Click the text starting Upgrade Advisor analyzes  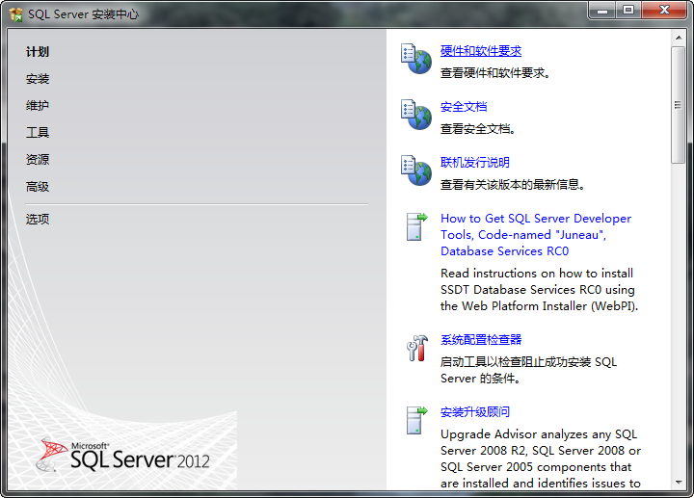coord(541,459)
